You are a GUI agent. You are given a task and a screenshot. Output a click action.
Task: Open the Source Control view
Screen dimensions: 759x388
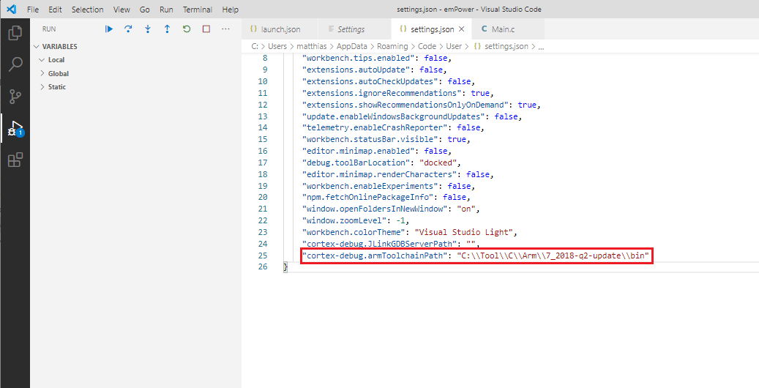[x=15, y=97]
